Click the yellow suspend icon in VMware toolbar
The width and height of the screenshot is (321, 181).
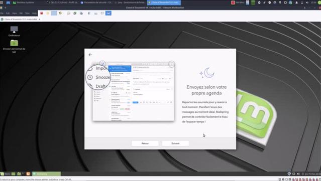coord(48,13)
